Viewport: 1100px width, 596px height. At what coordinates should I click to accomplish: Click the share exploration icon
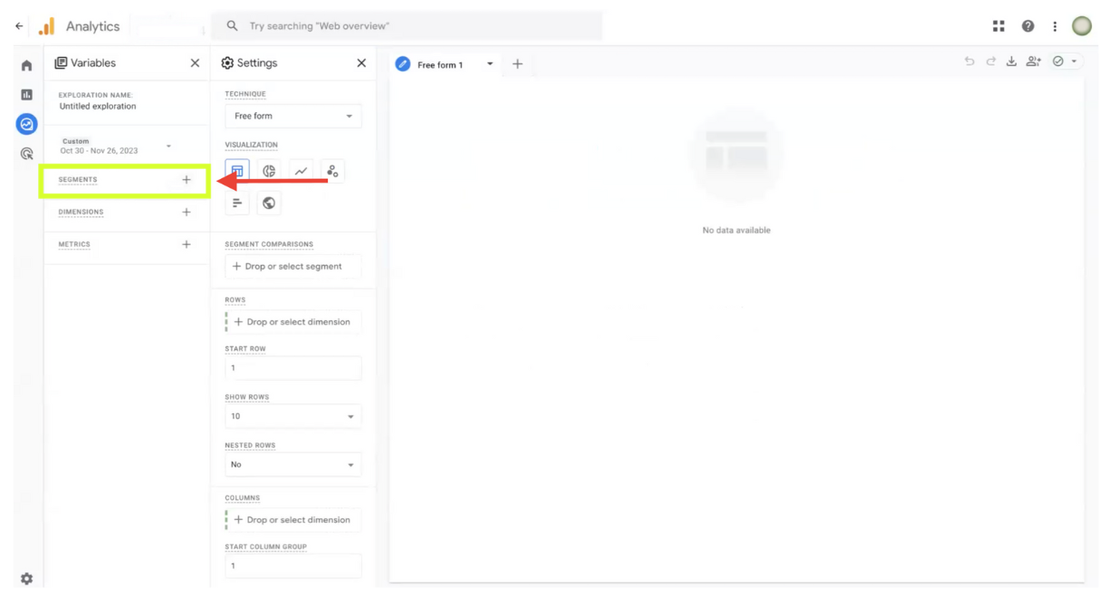1034,60
